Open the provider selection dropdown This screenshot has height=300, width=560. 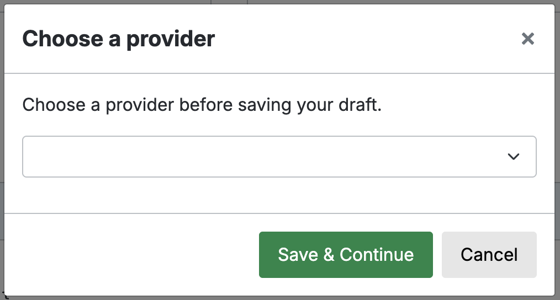click(x=279, y=157)
